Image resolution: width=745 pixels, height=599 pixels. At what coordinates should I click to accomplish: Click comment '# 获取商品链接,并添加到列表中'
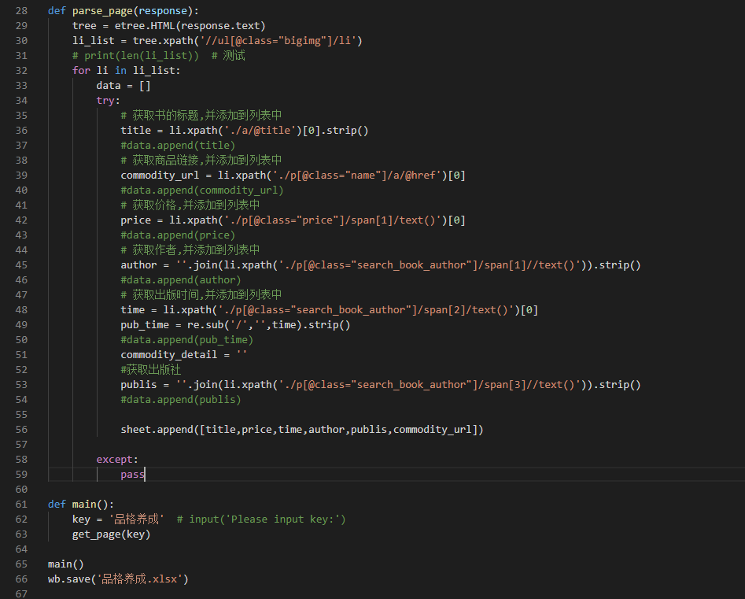201,161
